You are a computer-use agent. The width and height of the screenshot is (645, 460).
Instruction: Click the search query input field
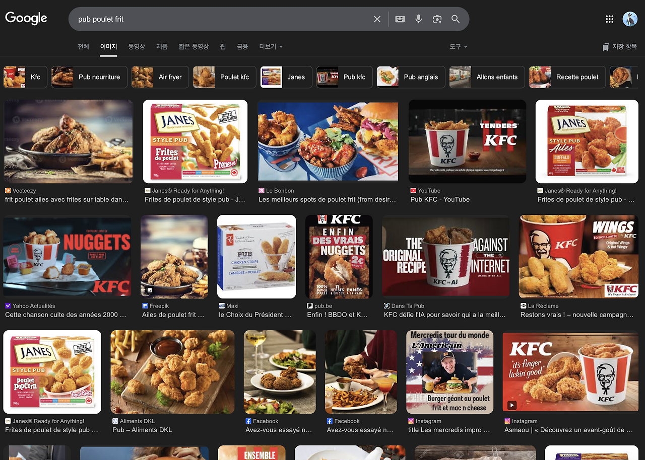click(x=222, y=19)
